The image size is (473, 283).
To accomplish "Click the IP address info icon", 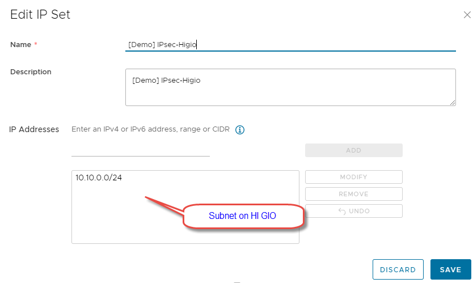I will pyautogui.click(x=240, y=130).
